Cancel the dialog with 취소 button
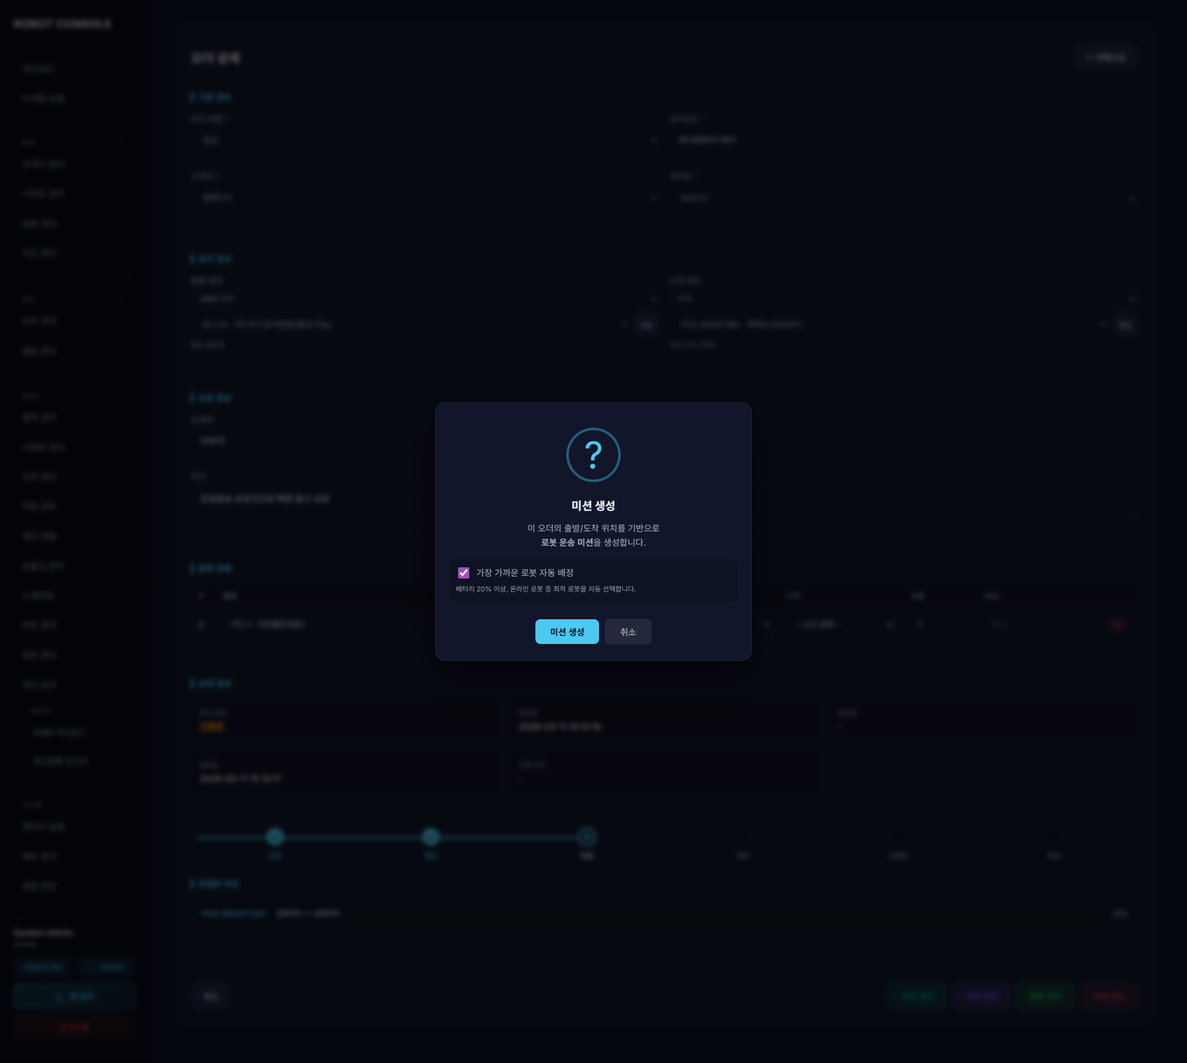The width and height of the screenshot is (1187, 1063). pos(628,632)
